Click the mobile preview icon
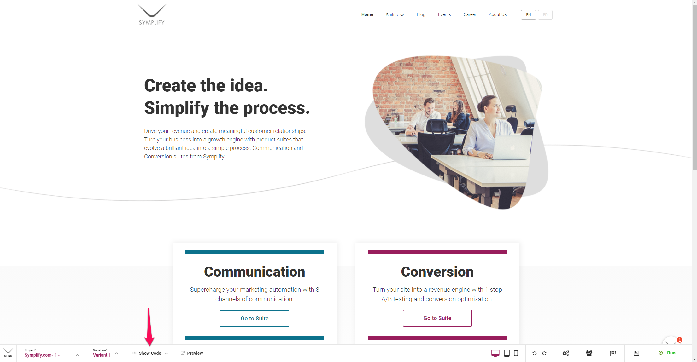The image size is (697, 362). pyautogui.click(x=515, y=353)
